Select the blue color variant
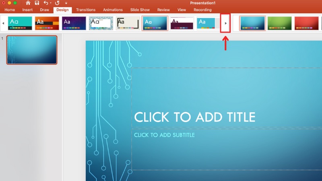The image size is (322, 181). [x=252, y=23]
